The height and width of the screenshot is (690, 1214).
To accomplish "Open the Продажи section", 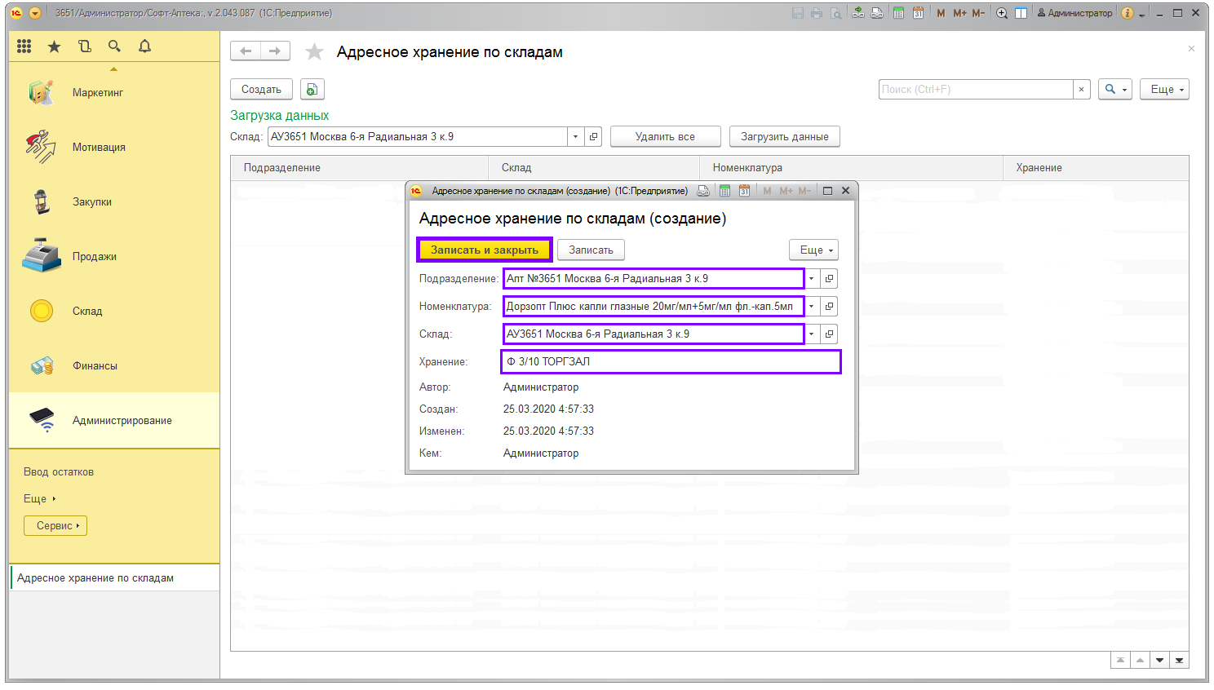I will pos(94,257).
